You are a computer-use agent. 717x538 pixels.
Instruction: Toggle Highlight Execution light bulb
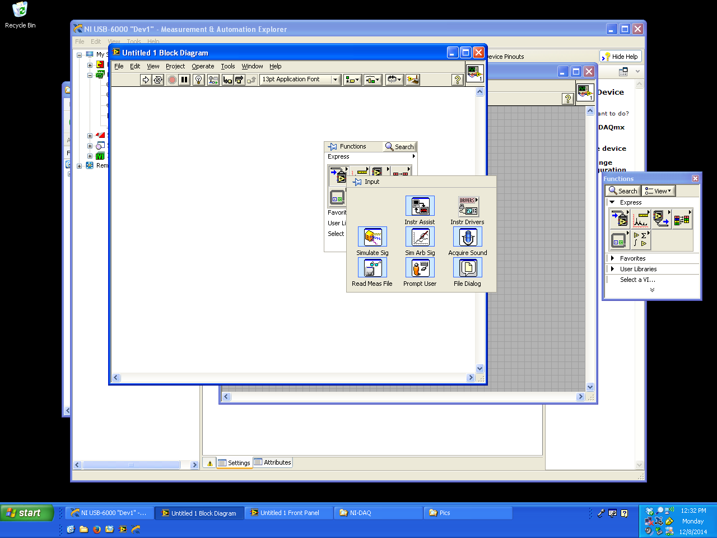tap(198, 80)
